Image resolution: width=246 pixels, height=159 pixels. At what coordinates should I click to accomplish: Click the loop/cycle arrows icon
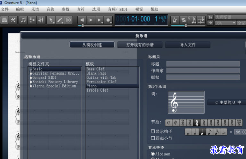(x=184, y=20)
